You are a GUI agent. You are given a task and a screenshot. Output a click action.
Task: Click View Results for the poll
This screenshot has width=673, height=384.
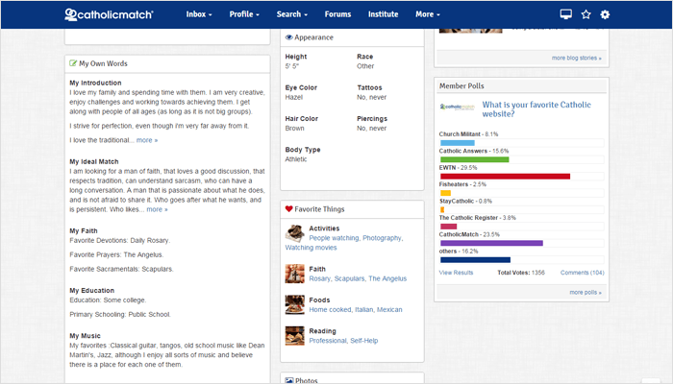[x=456, y=273]
